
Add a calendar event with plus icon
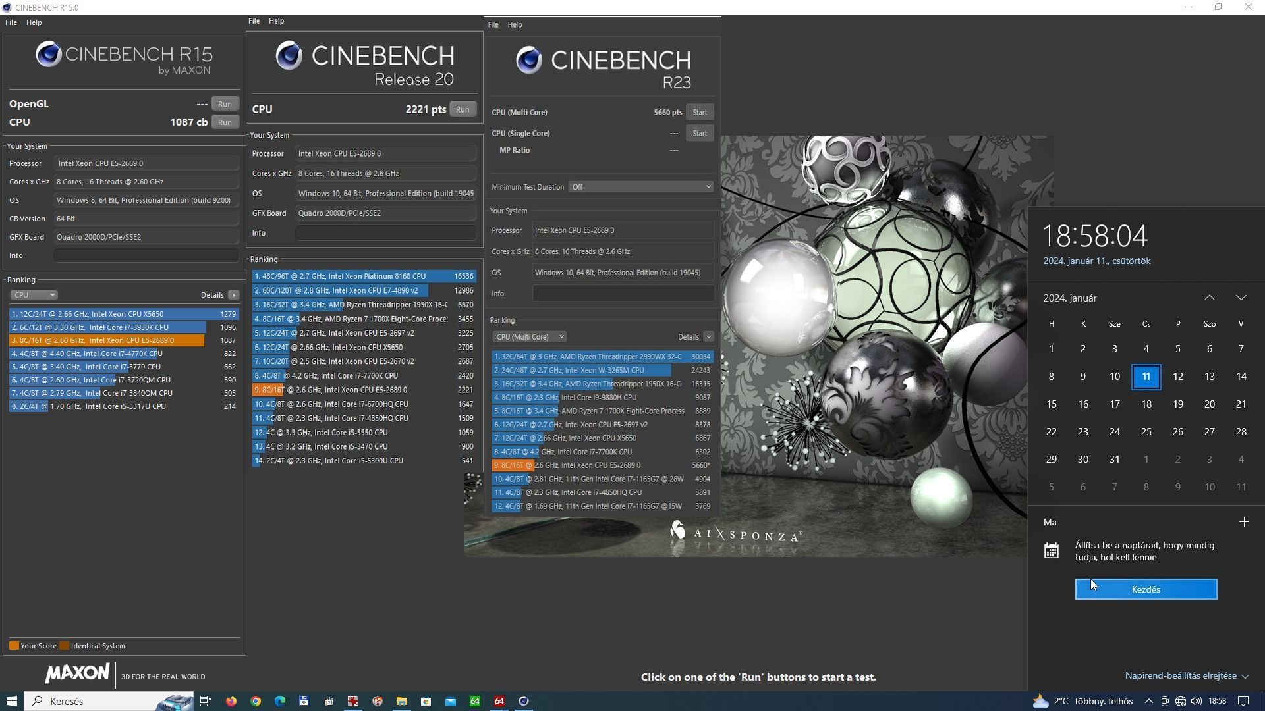coord(1244,522)
